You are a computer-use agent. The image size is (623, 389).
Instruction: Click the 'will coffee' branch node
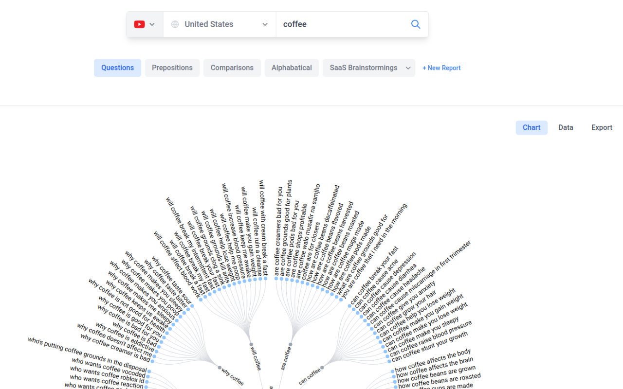(251, 344)
